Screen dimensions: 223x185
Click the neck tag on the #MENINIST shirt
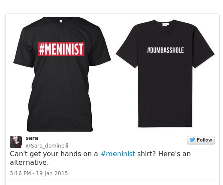61,21
